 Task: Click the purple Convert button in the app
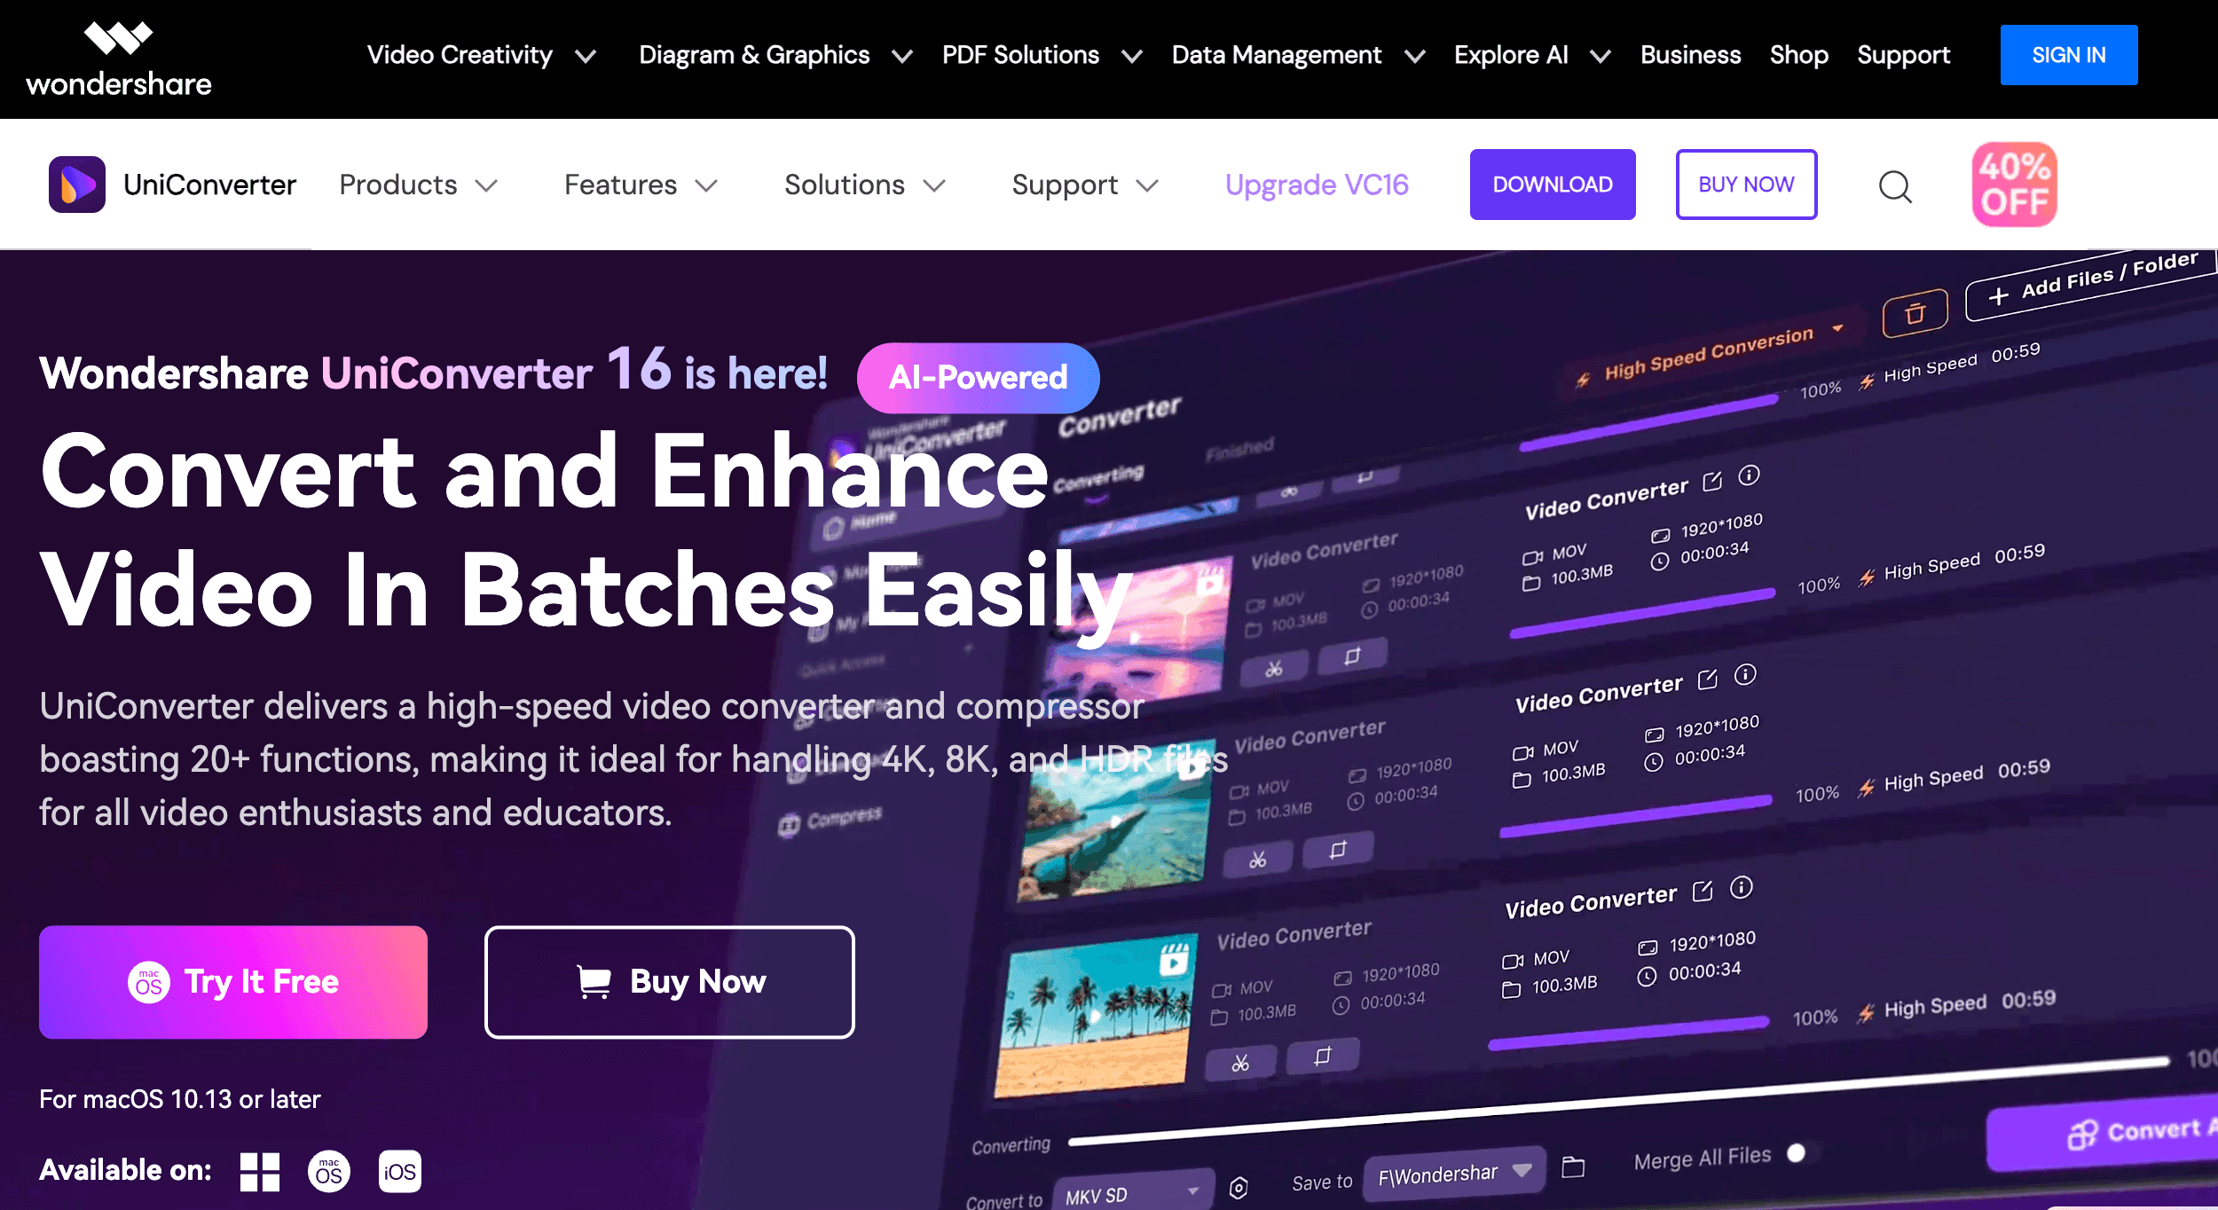pos(2103,1135)
